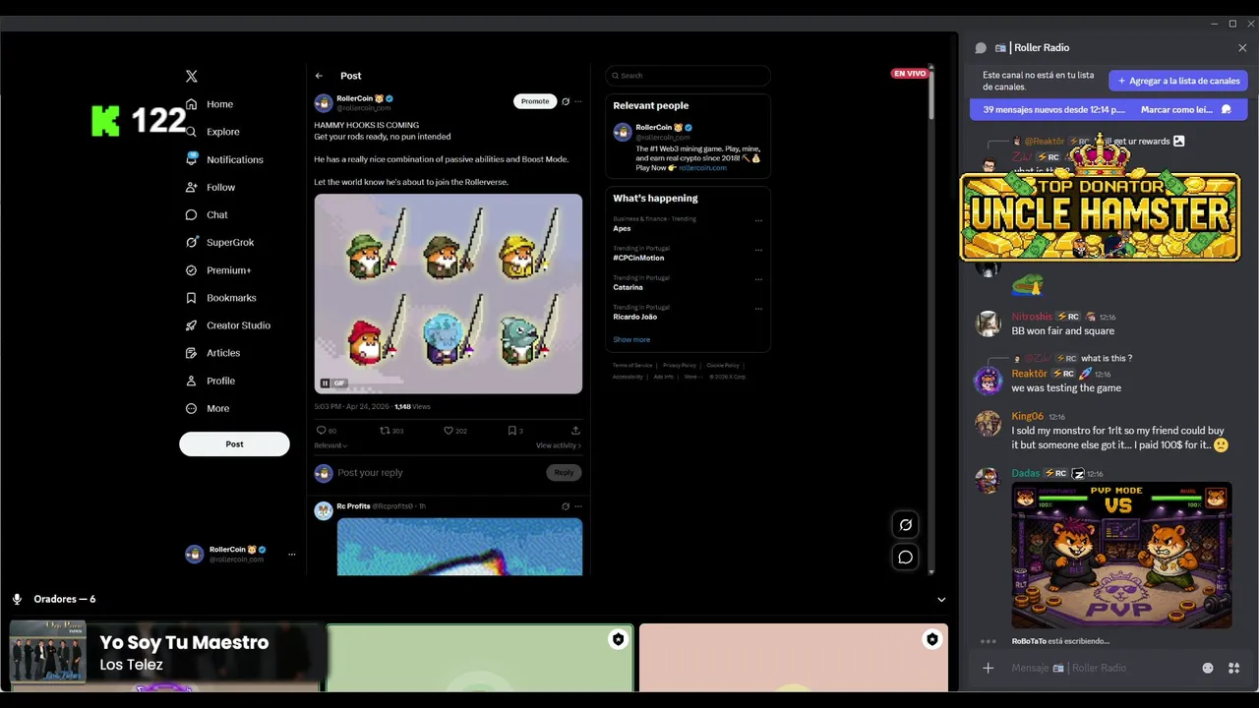Click the white Post button in sidebar

pos(234,443)
